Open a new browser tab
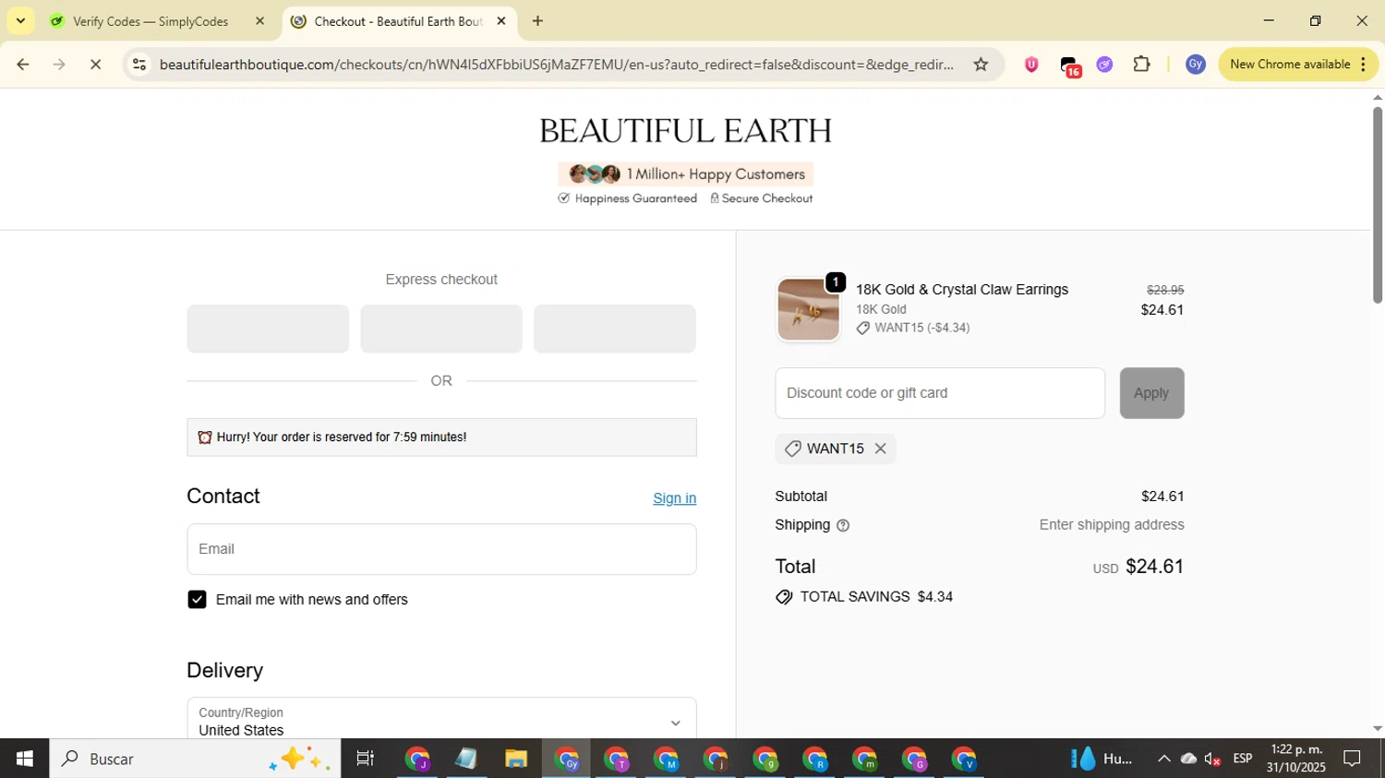 click(x=537, y=20)
